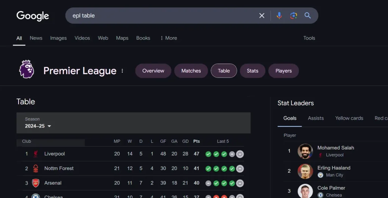
Task: Click Nottm Forest's 41 points value
Action: pos(197,168)
